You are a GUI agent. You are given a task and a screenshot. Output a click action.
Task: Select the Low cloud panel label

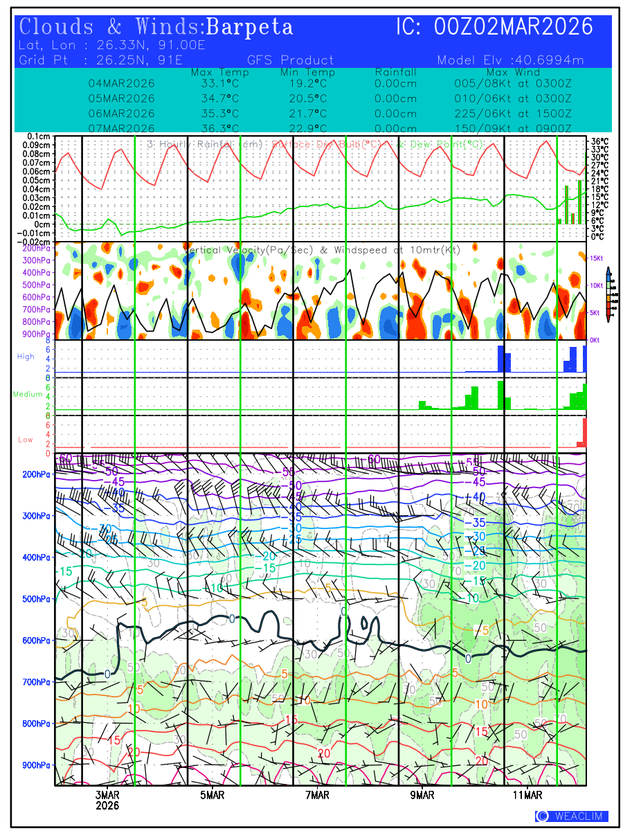point(26,439)
